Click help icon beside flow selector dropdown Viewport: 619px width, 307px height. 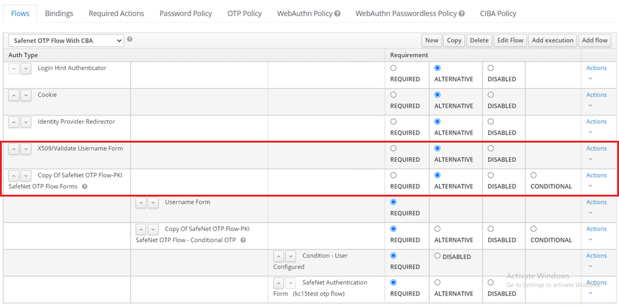(x=129, y=39)
